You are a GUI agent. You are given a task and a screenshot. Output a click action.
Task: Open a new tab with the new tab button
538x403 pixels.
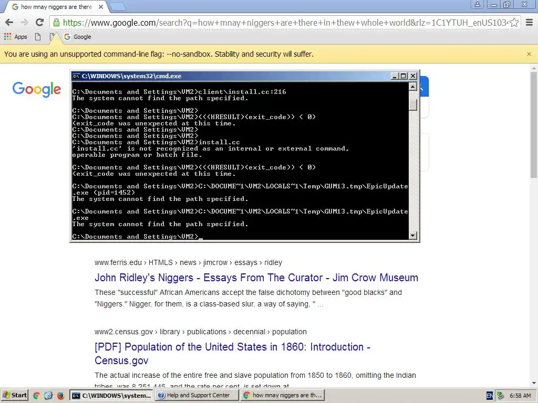[x=118, y=6]
